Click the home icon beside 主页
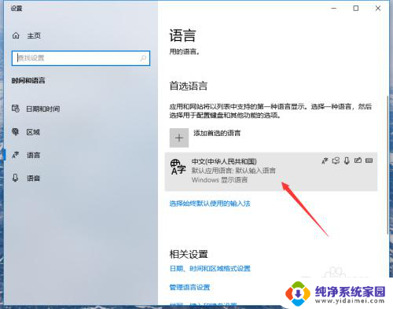 point(16,35)
